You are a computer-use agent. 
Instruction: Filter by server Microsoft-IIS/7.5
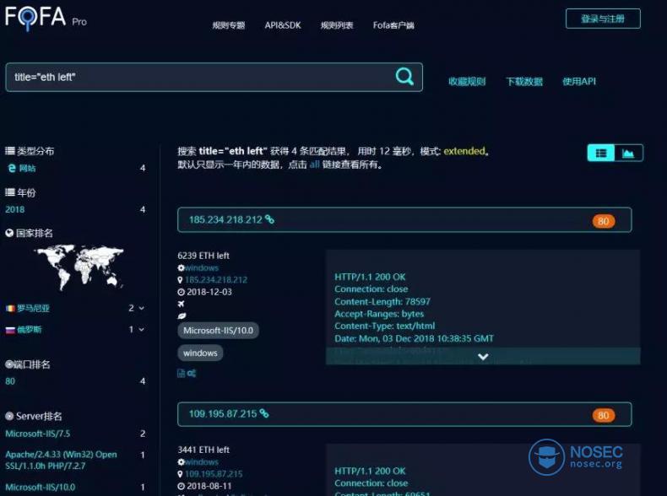[37, 434]
